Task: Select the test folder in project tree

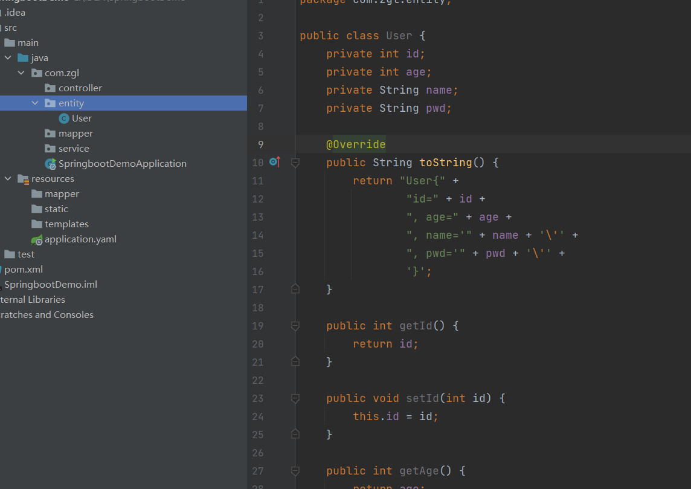Action: 26,254
